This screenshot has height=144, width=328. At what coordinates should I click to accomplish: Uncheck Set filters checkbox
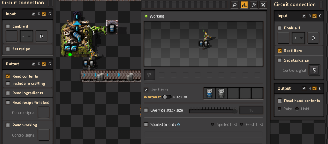pyautogui.click(x=279, y=51)
